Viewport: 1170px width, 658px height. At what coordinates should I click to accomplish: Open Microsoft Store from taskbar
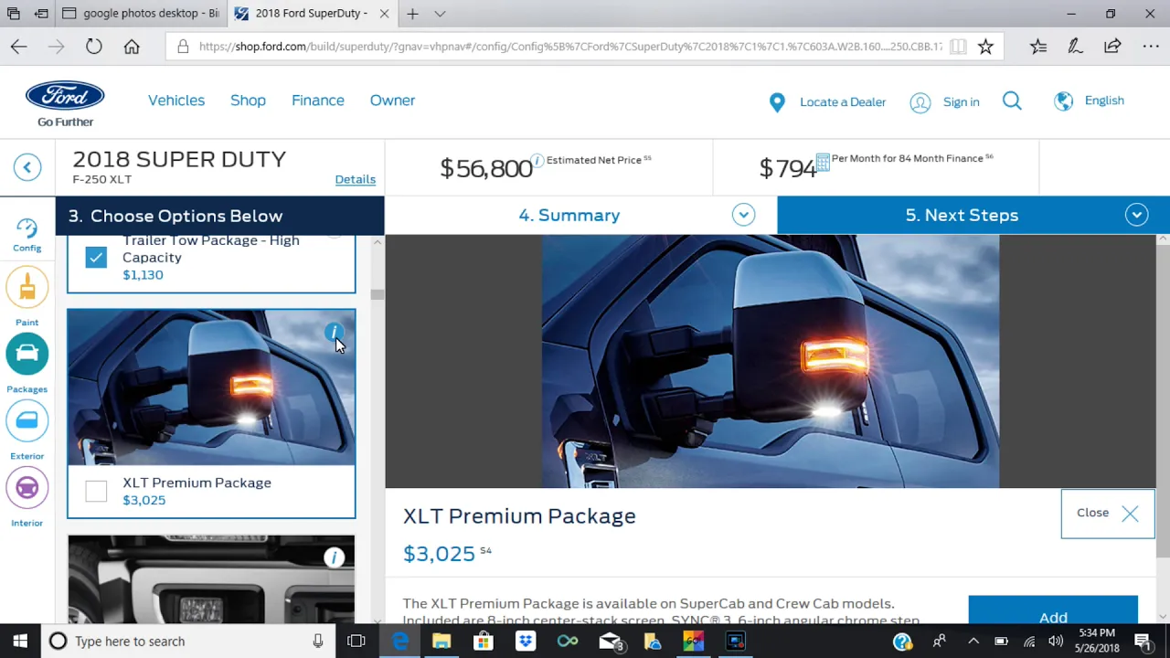484,642
